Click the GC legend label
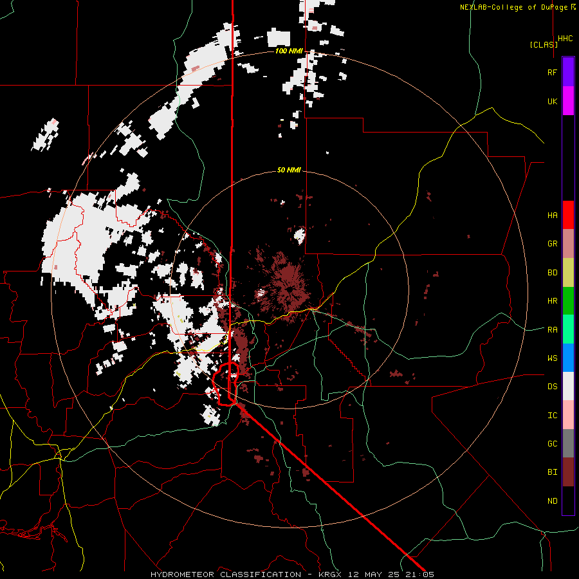 552,444
